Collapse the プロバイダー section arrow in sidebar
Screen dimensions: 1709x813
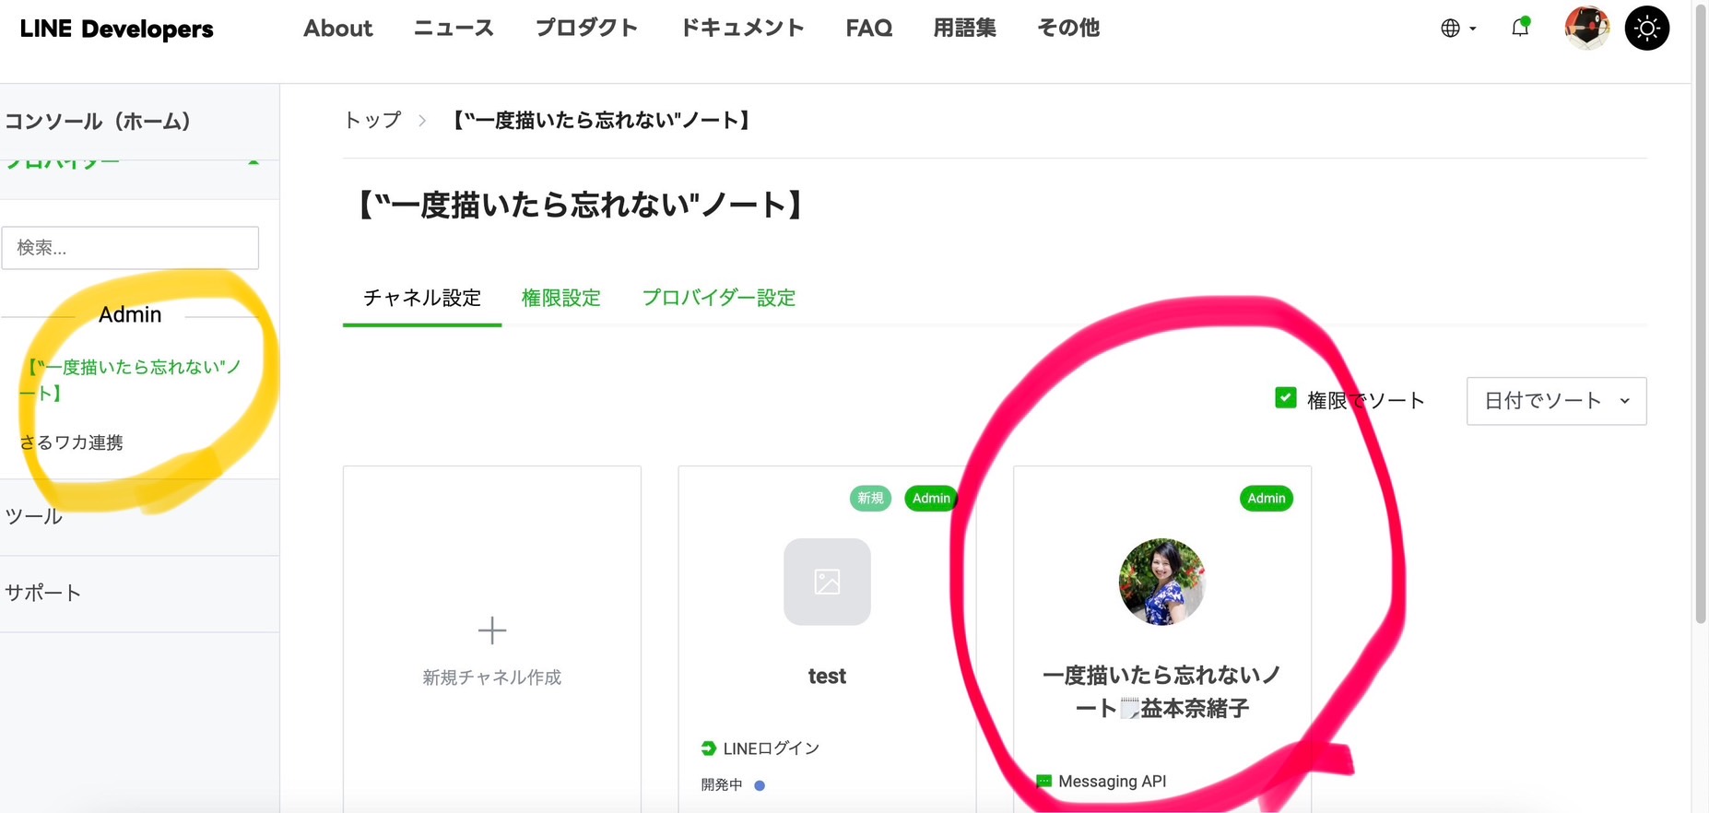(253, 163)
